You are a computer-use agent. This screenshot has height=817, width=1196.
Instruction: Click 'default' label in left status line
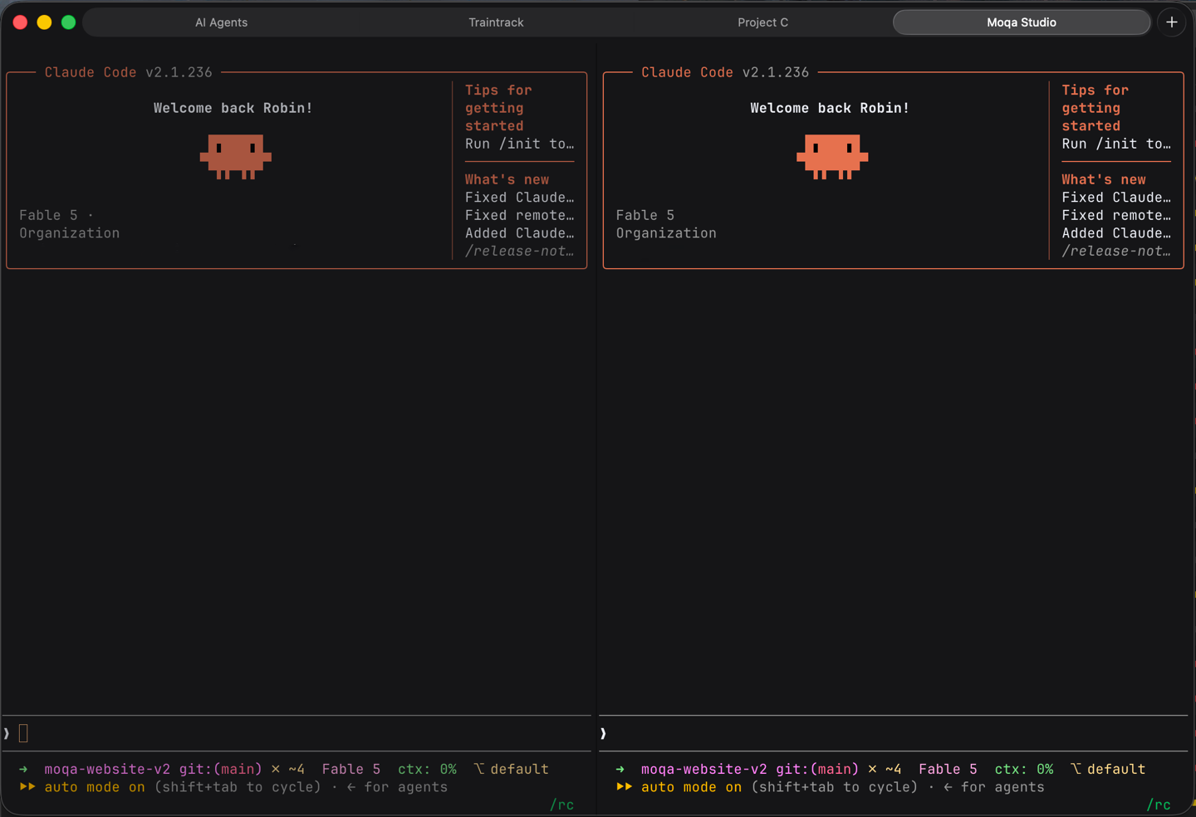(x=519, y=770)
